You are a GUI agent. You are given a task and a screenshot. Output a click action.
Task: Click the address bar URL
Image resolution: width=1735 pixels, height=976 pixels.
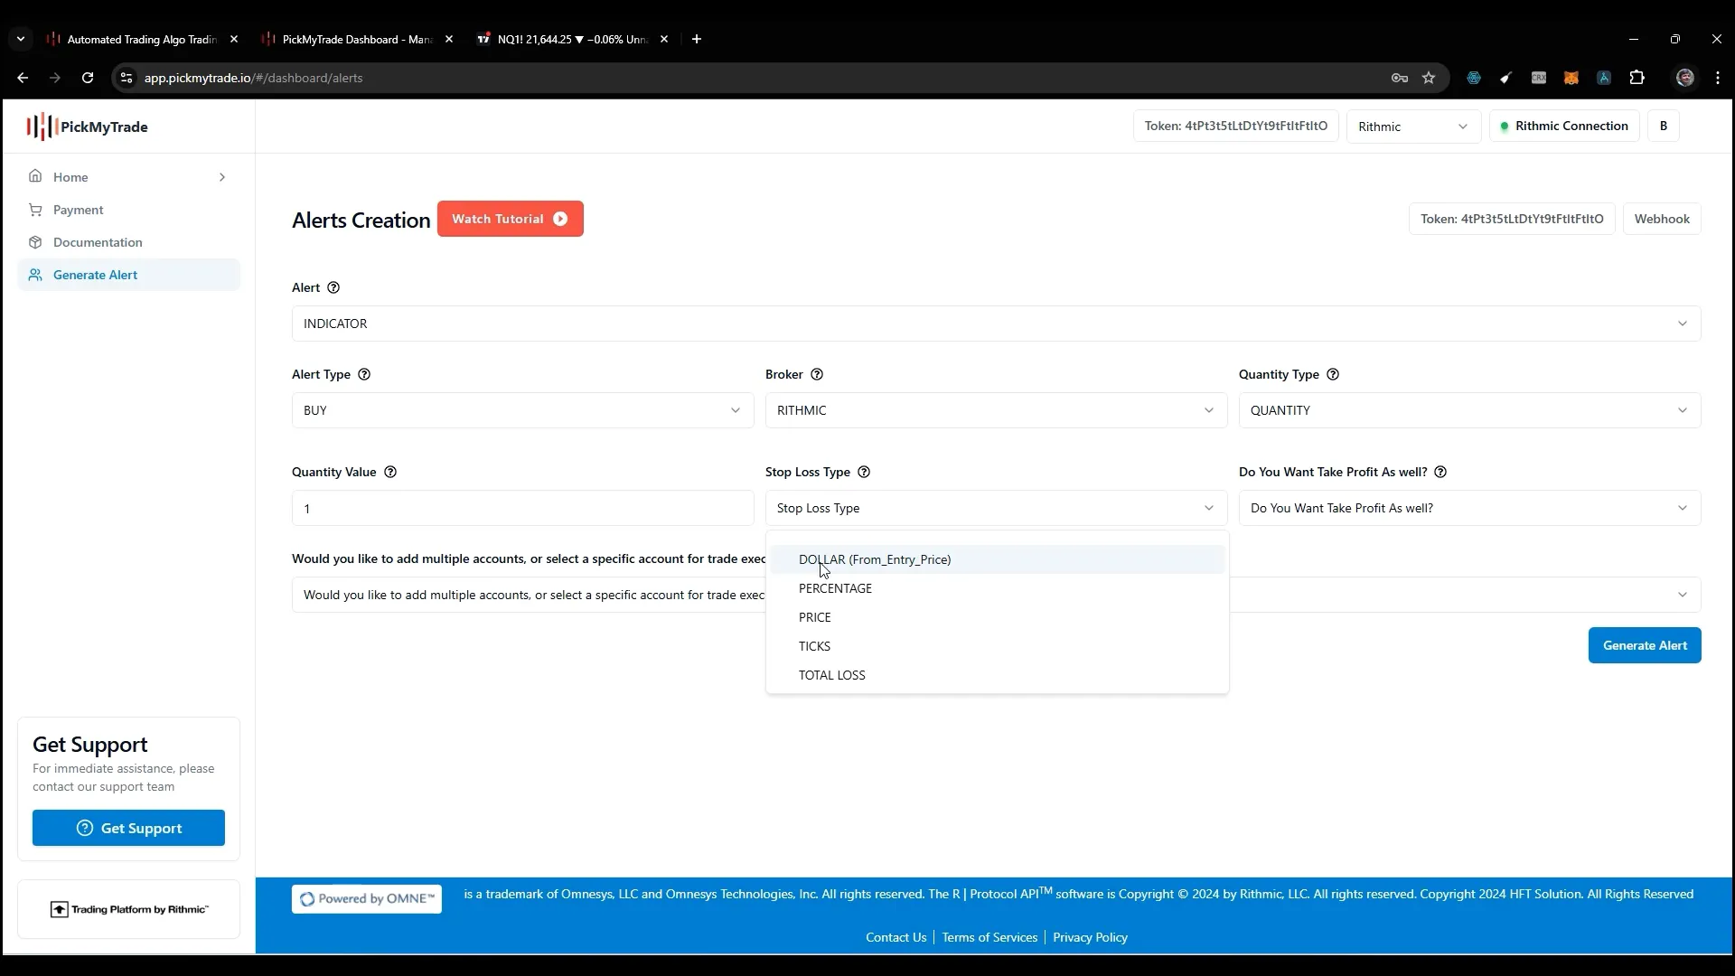click(253, 78)
